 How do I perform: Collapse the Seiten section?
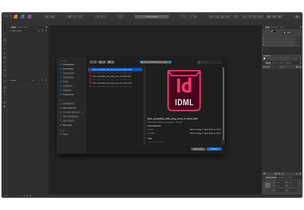click(x=10, y=80)
